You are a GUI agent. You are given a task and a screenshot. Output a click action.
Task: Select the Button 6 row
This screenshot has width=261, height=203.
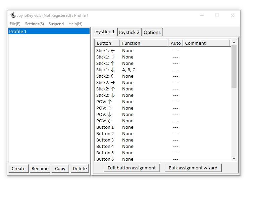(163, 159)
